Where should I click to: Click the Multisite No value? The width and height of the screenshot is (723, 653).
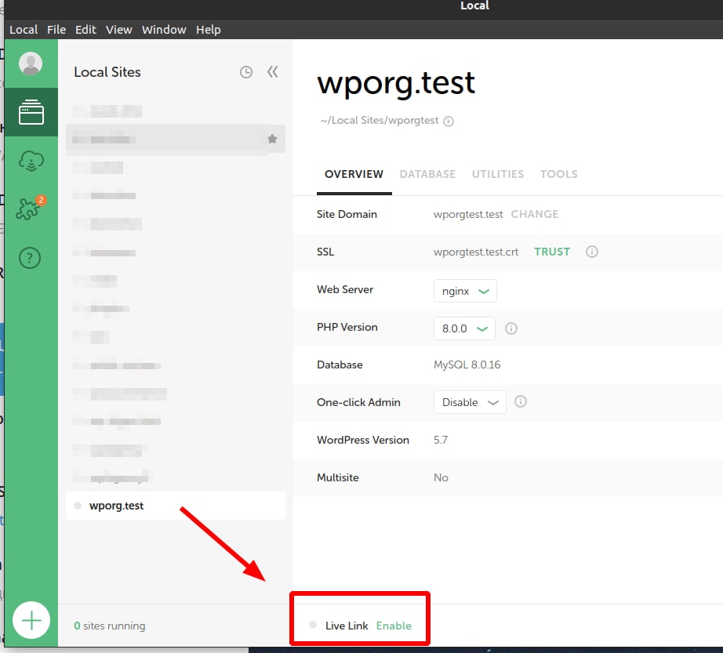(441, 477)
